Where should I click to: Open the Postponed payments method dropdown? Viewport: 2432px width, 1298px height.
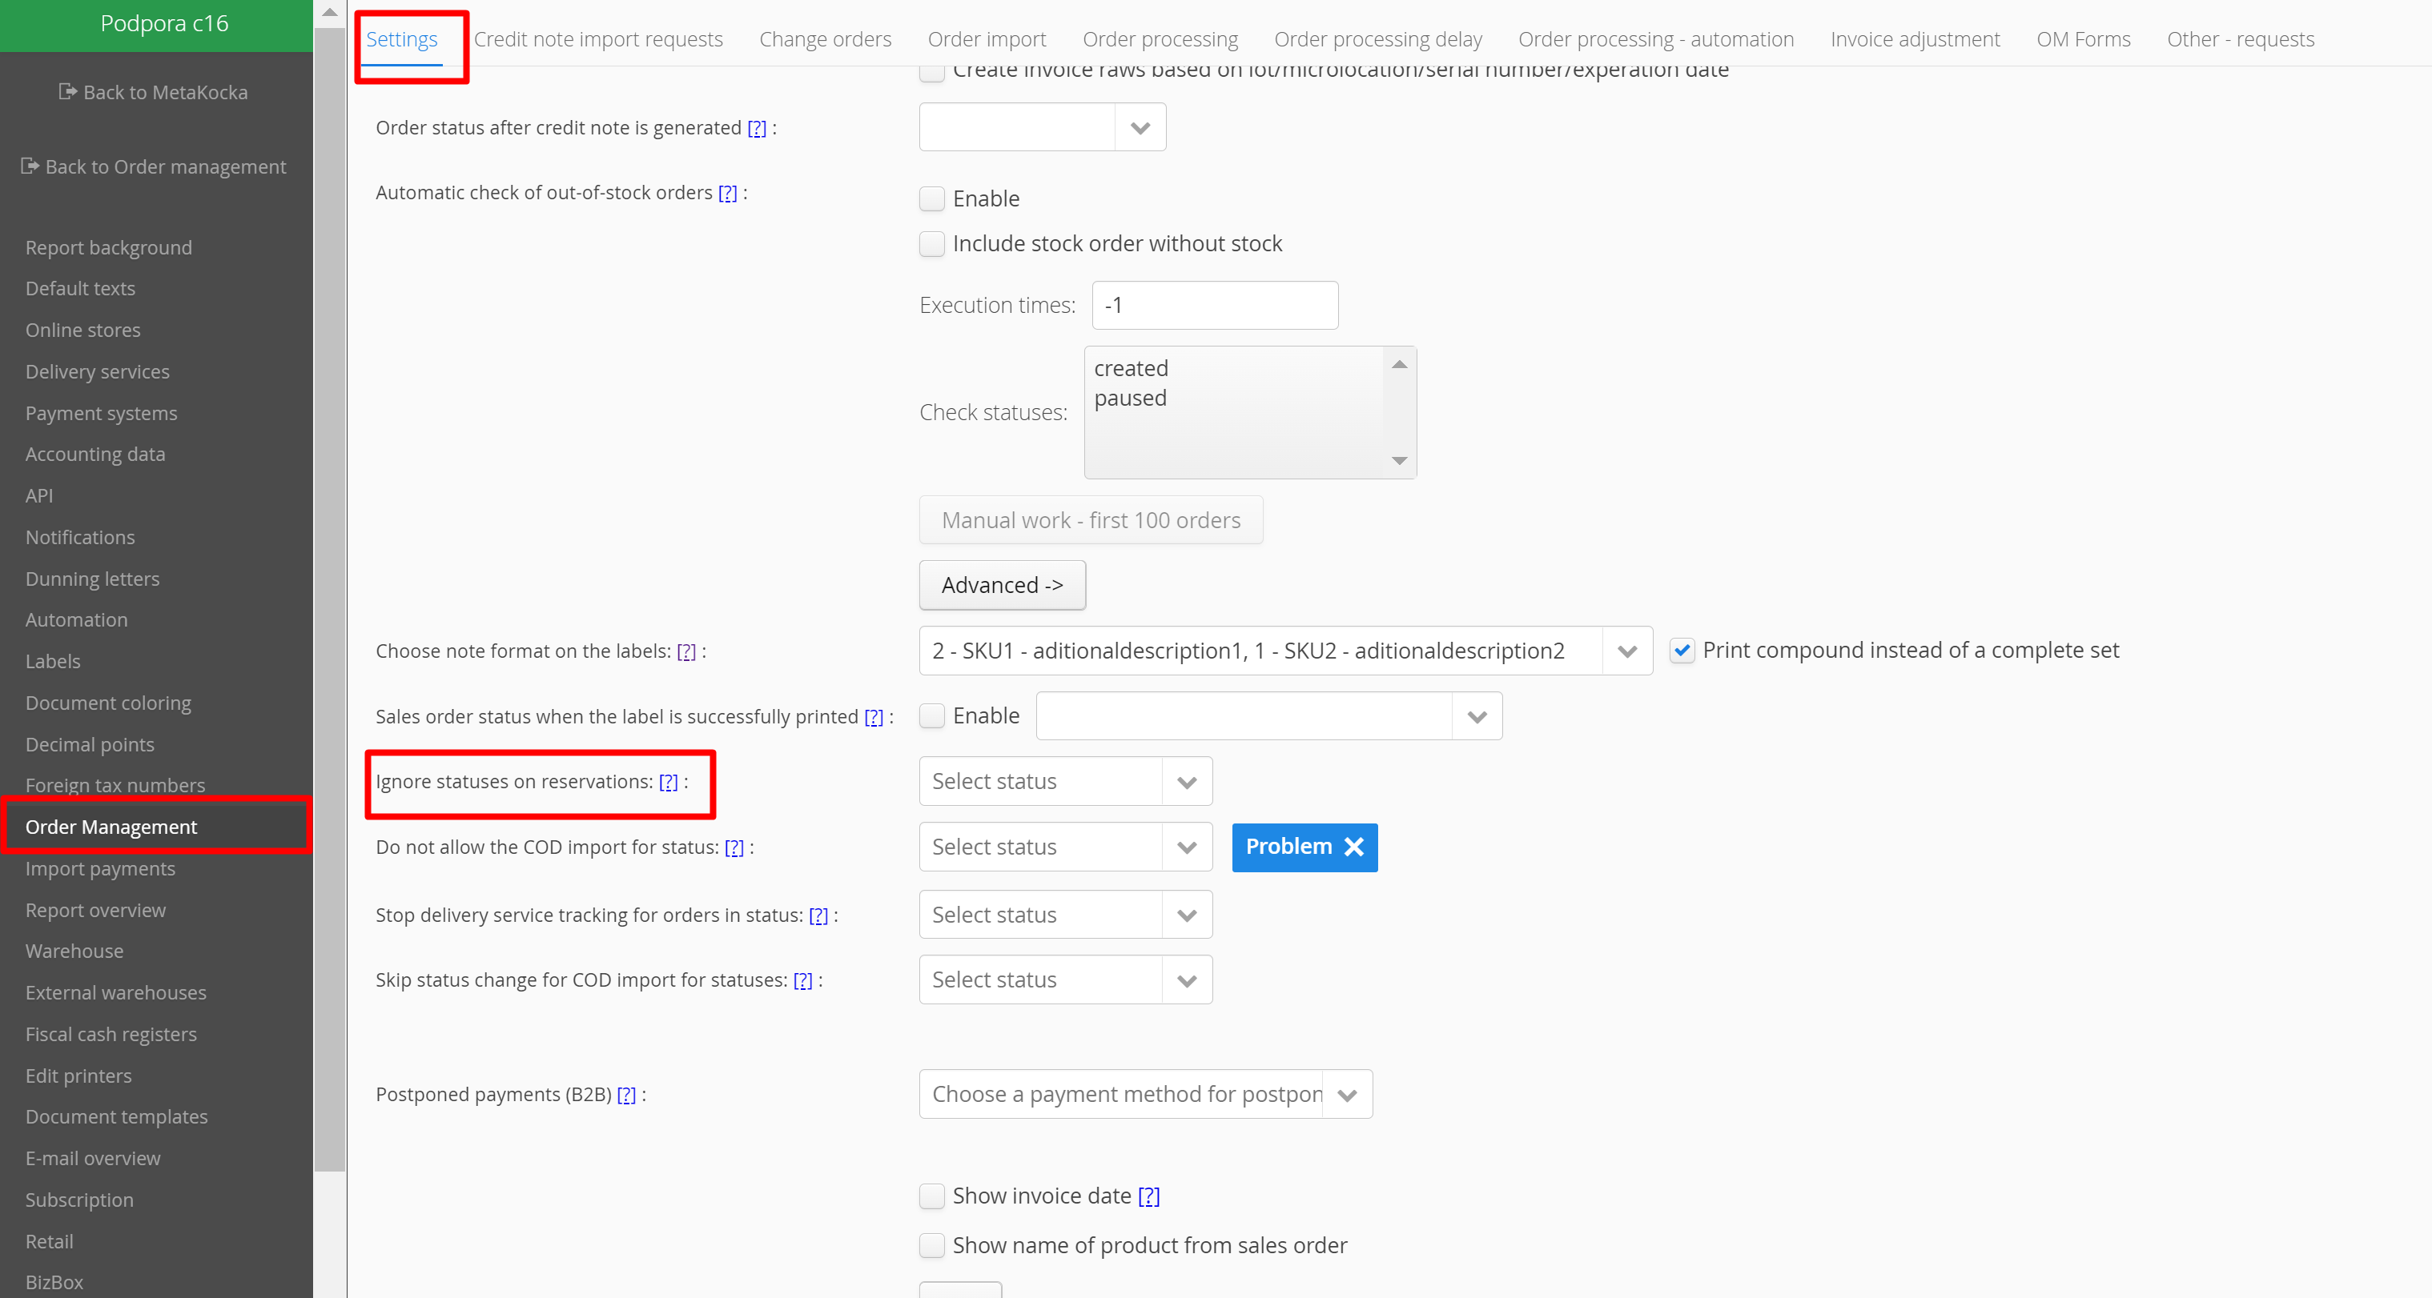pos(1346,1094)
